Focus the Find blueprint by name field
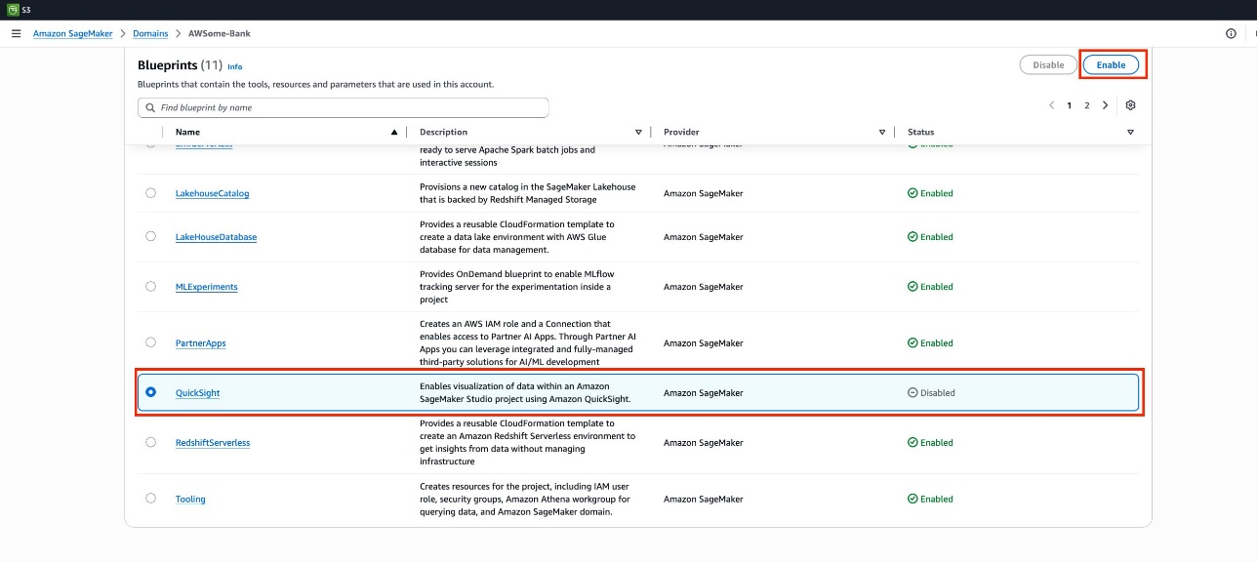This screenshot has width=1257, height=562. point(344,107)
